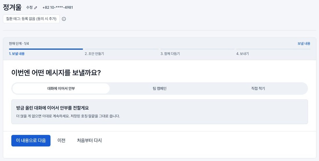Click the 질환 태그: 등록 없음 button
The width and height of the screenshot is (319, 161).
[x=31, y=19]
